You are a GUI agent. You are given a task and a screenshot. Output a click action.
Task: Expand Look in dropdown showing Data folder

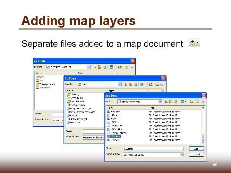click(x=120, y=85)
